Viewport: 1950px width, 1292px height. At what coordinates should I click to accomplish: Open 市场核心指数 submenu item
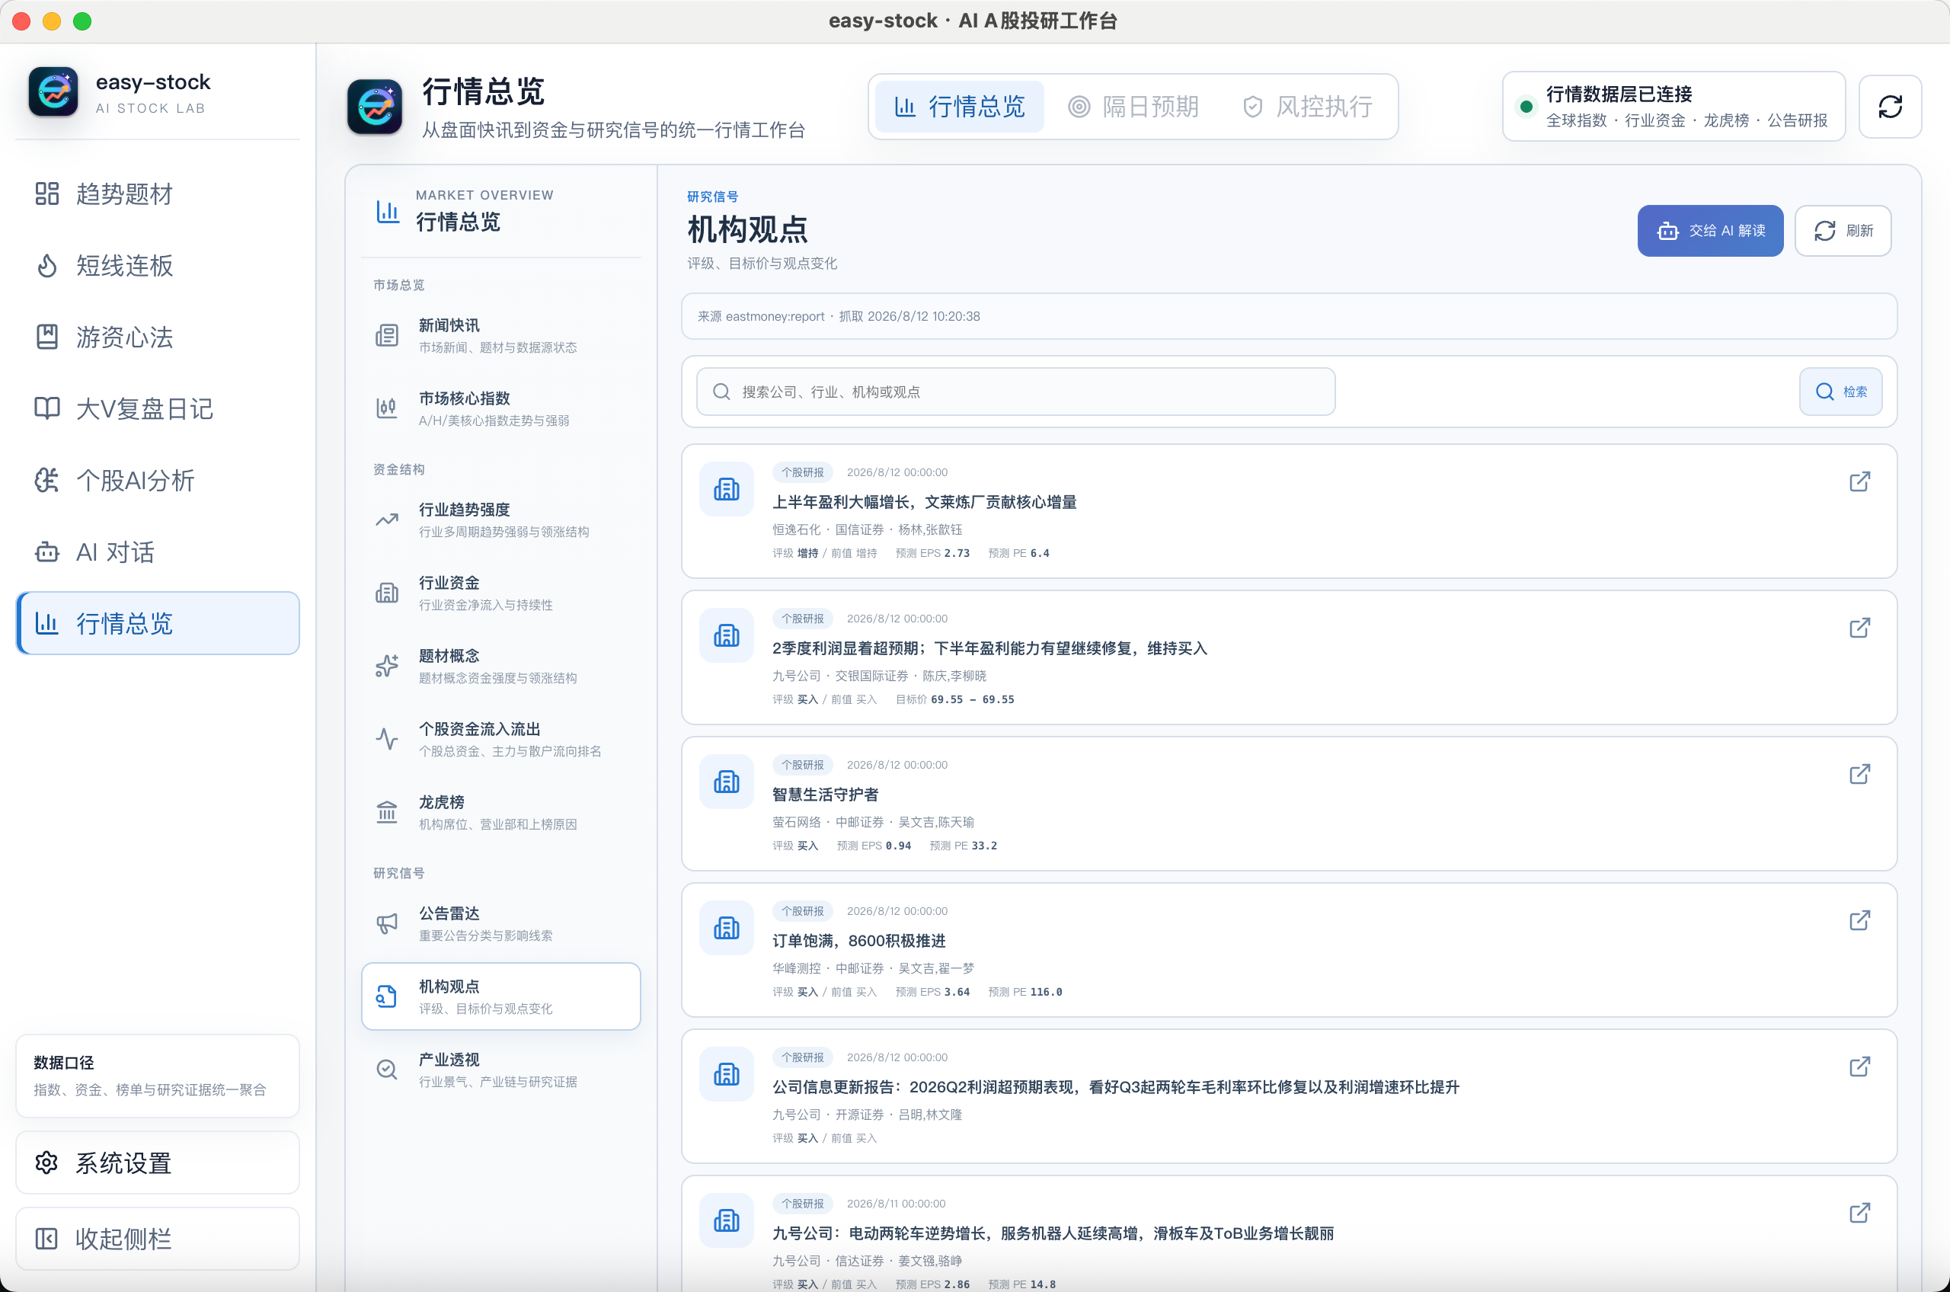click(x=501, y=408)
